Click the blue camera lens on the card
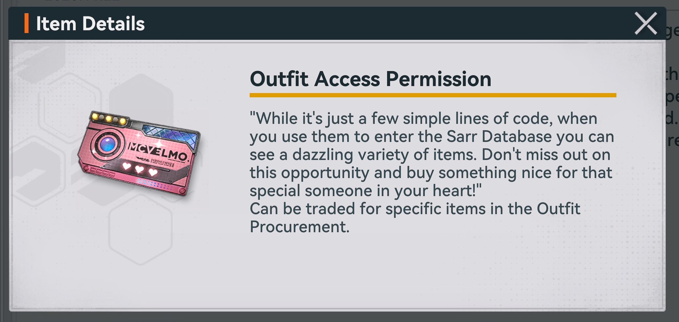The image size is (679, 322). click(x=108, y=144)
